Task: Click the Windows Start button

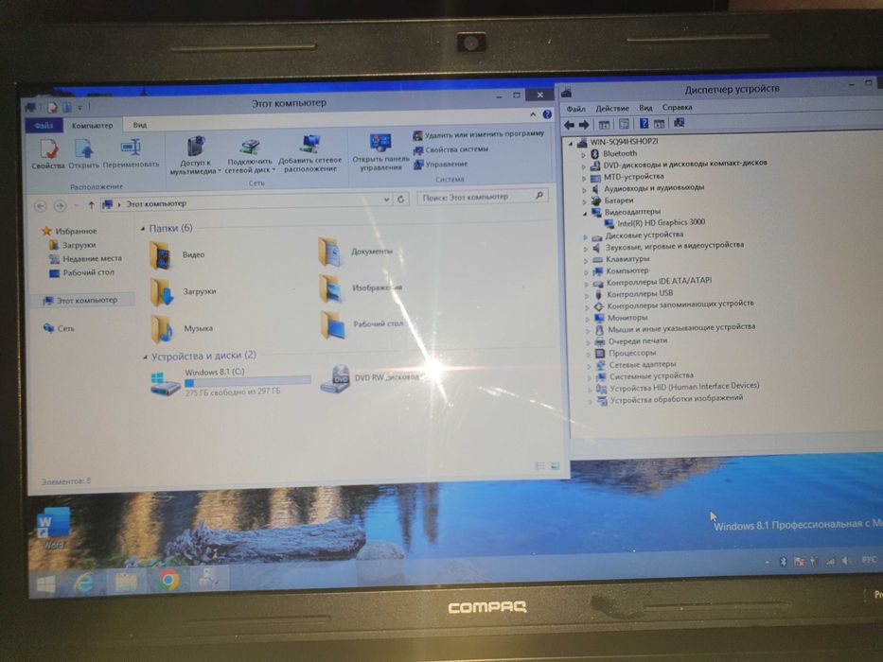Action: [x=46, y=584]
